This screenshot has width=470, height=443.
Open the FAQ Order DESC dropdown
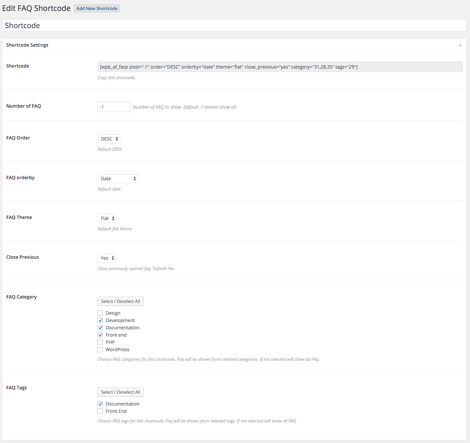point(109,139)
